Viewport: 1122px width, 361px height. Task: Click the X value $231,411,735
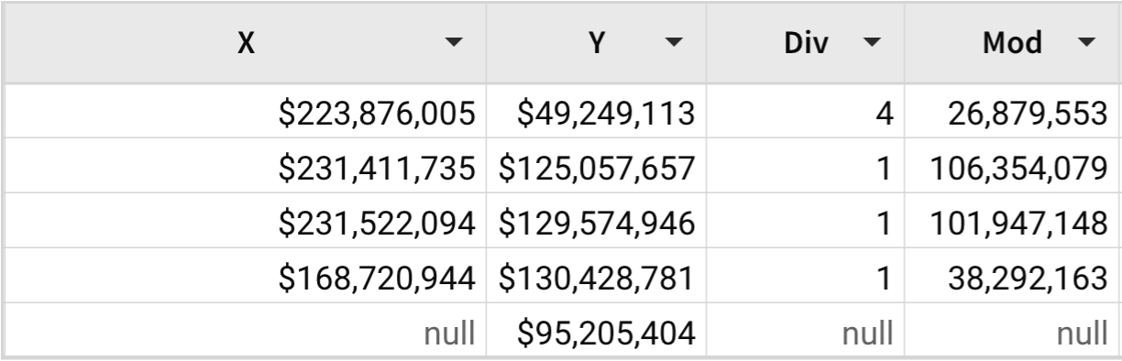click(378, 170)
